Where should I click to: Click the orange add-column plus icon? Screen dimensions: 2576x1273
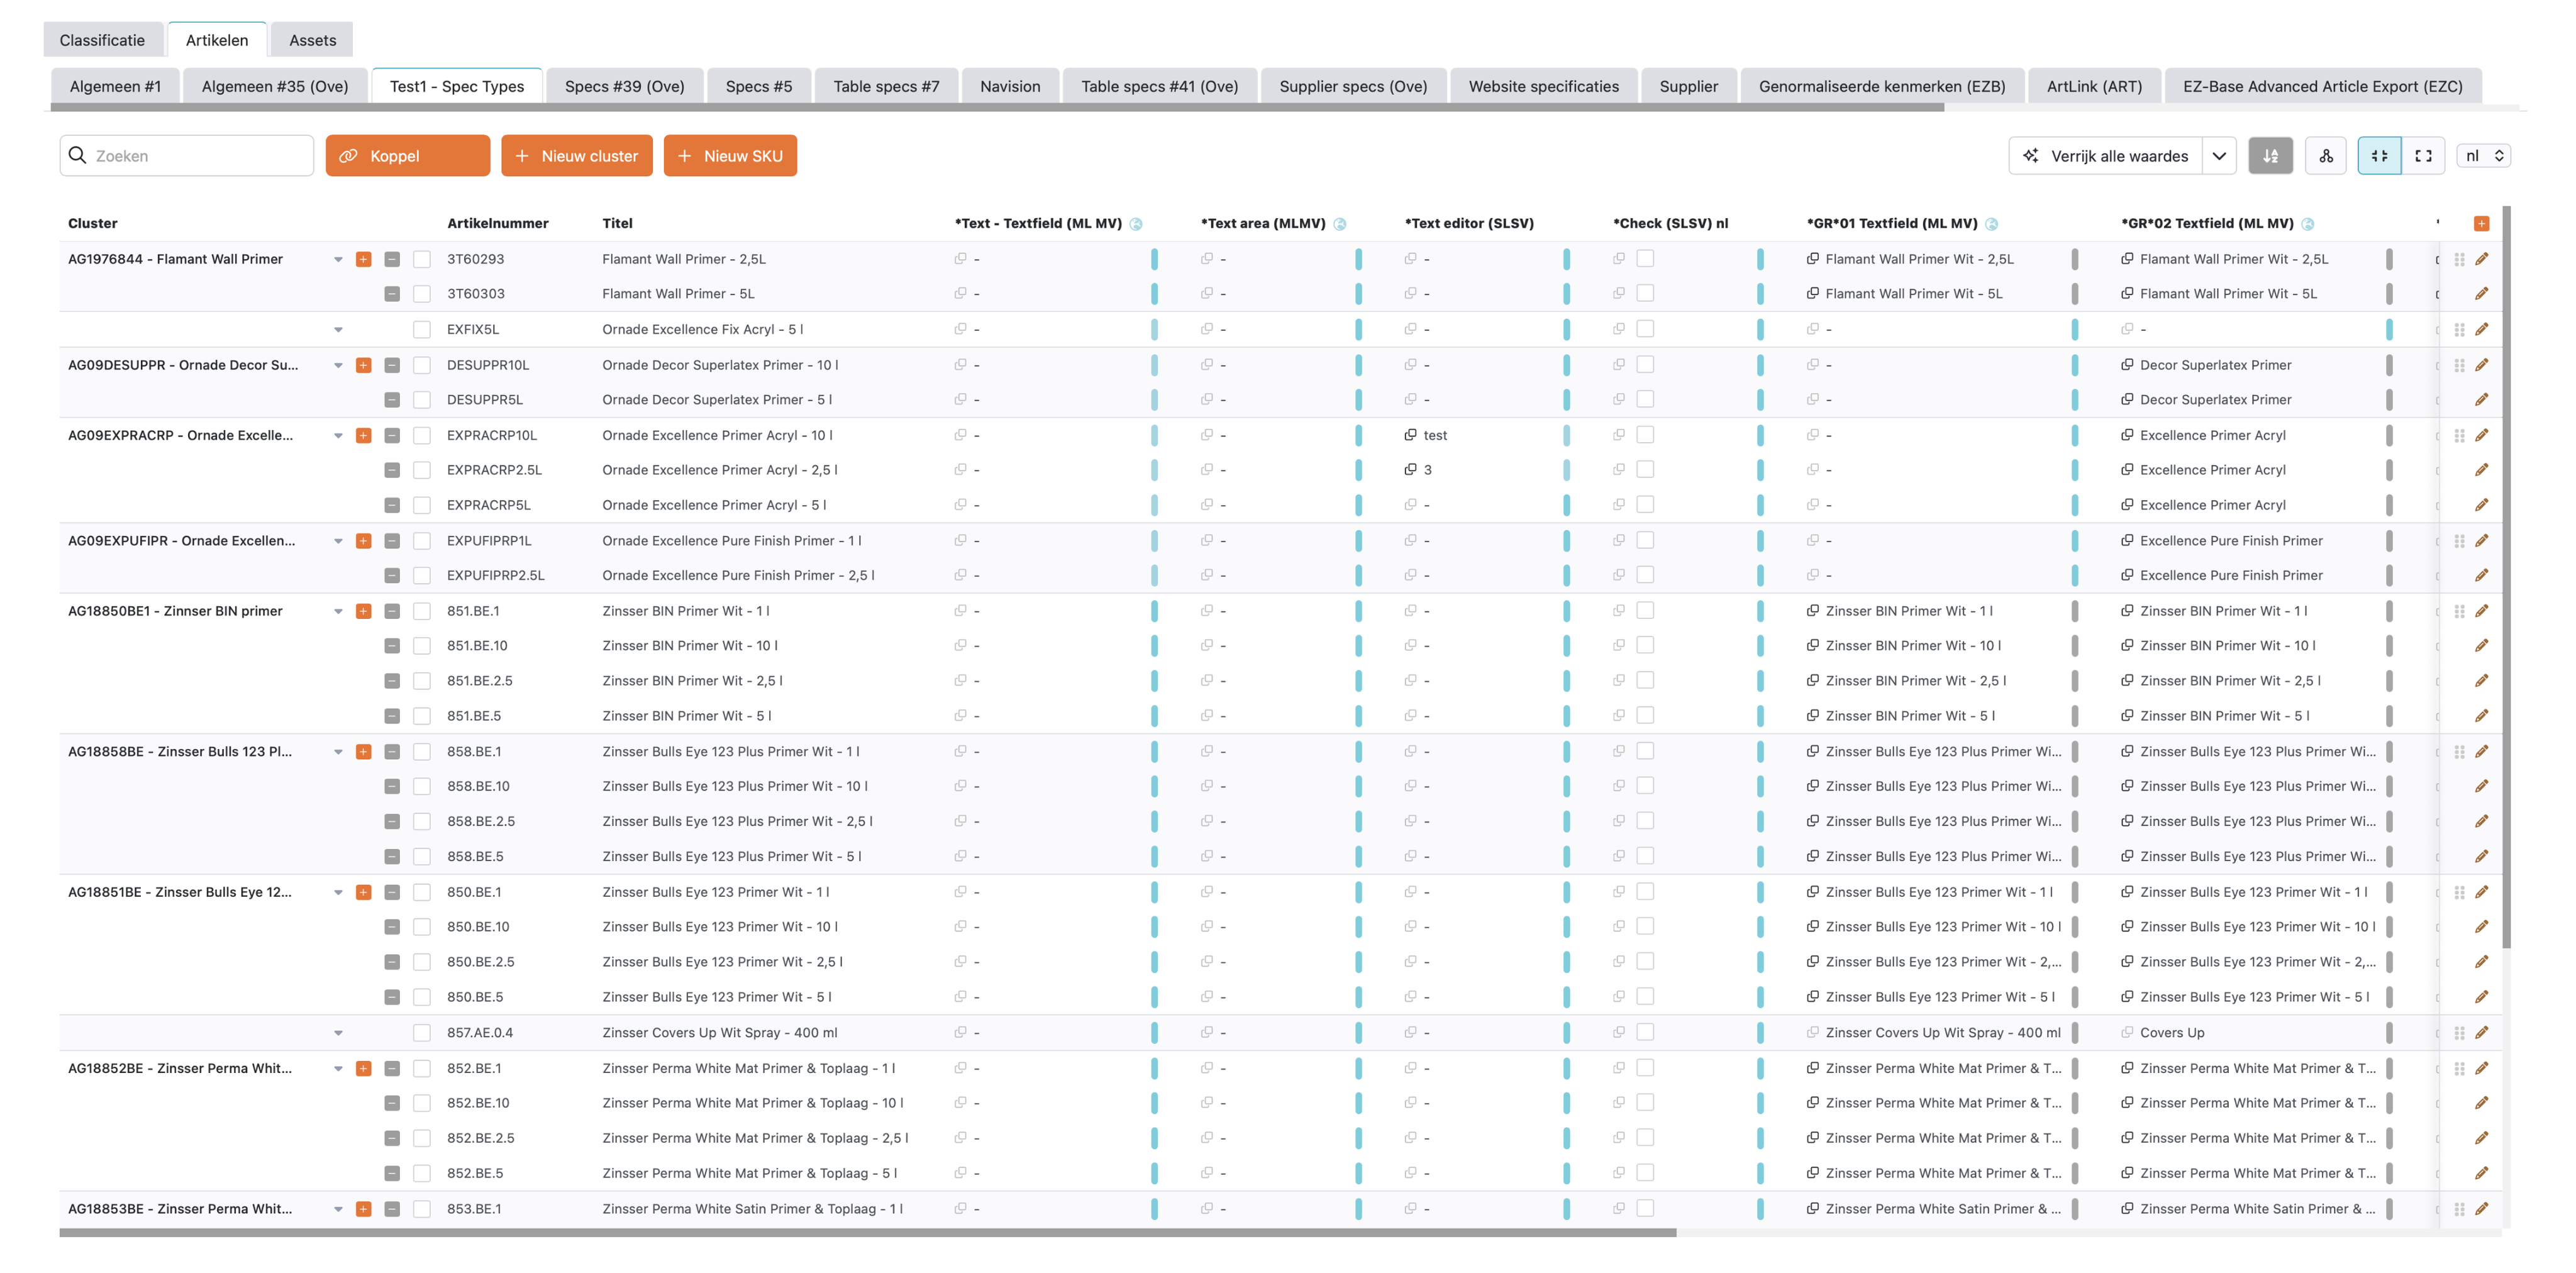click(x=2481, y=224)
